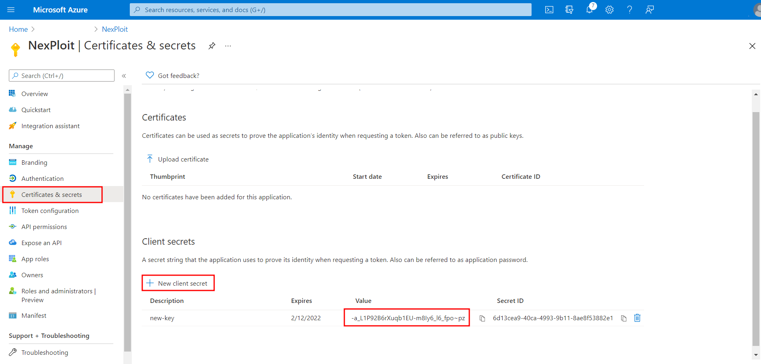Select the new-key description cell
Viewport: 761px width, 364px height.
[162, 318]
